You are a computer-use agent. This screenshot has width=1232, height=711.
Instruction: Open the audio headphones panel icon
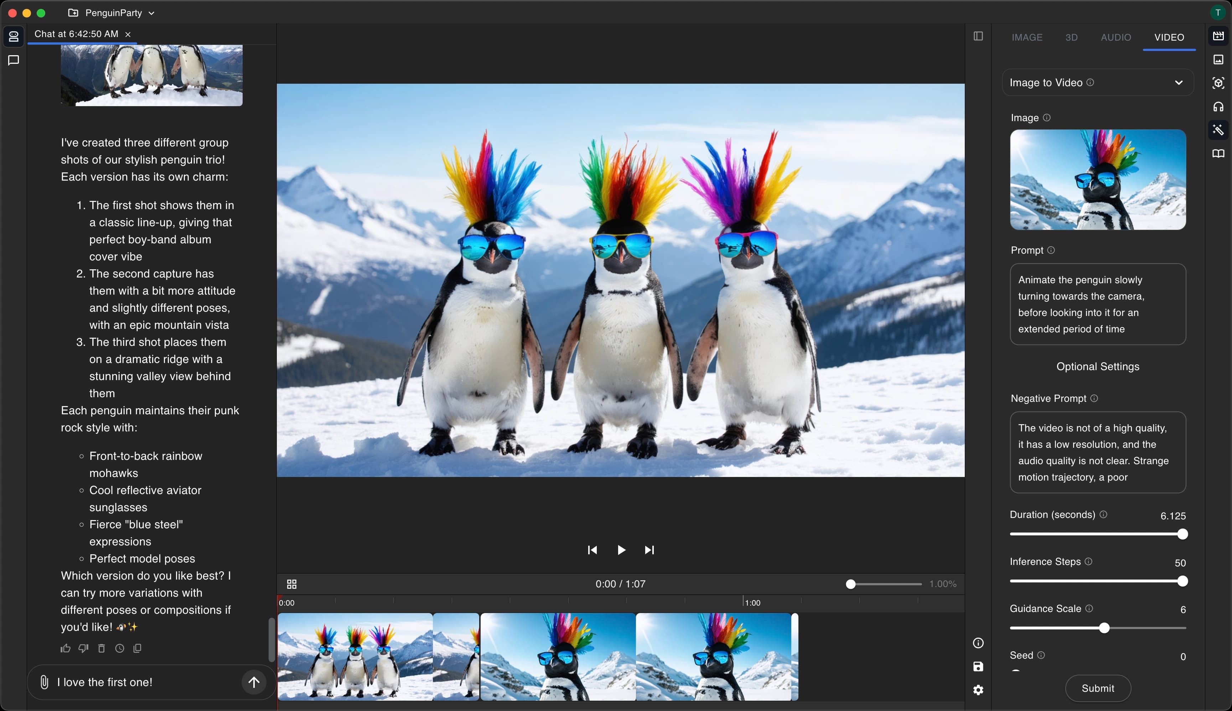pos(1218,107)
